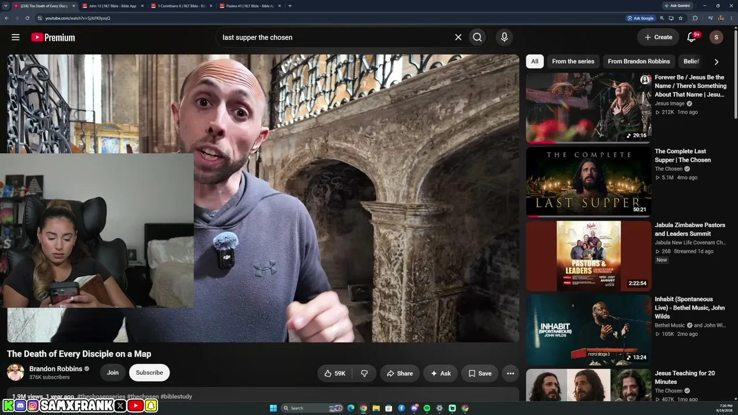
Task: Click the magnifier search button
Action: (477, 37)
